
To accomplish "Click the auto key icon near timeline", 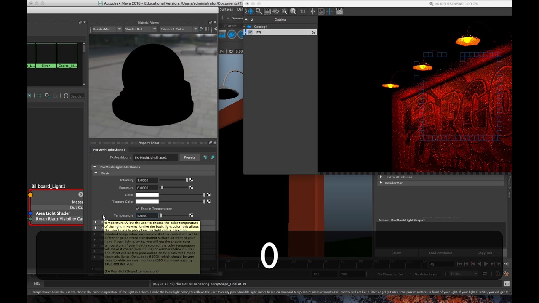I will coord(498,274).
